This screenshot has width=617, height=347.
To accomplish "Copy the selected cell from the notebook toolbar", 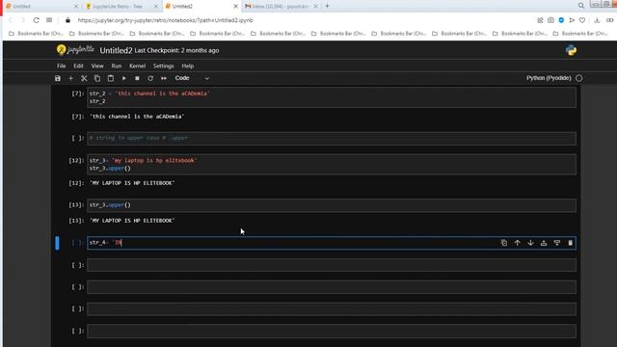I will 97,78.
